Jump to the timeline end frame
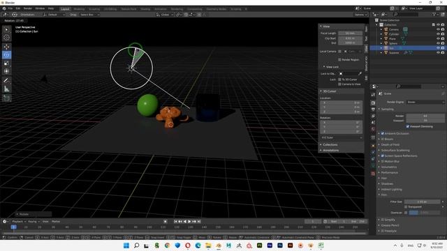This screenshot has width=447, height=251. (199, 222)
